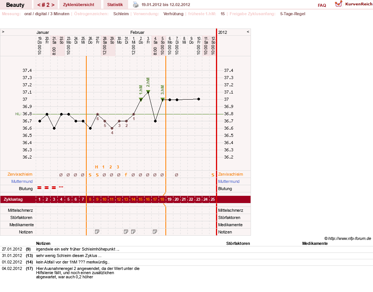Viewport: 373px width, 292px height.
Task: Click the earliest 1.hM value 15
Action: (223, 14)
